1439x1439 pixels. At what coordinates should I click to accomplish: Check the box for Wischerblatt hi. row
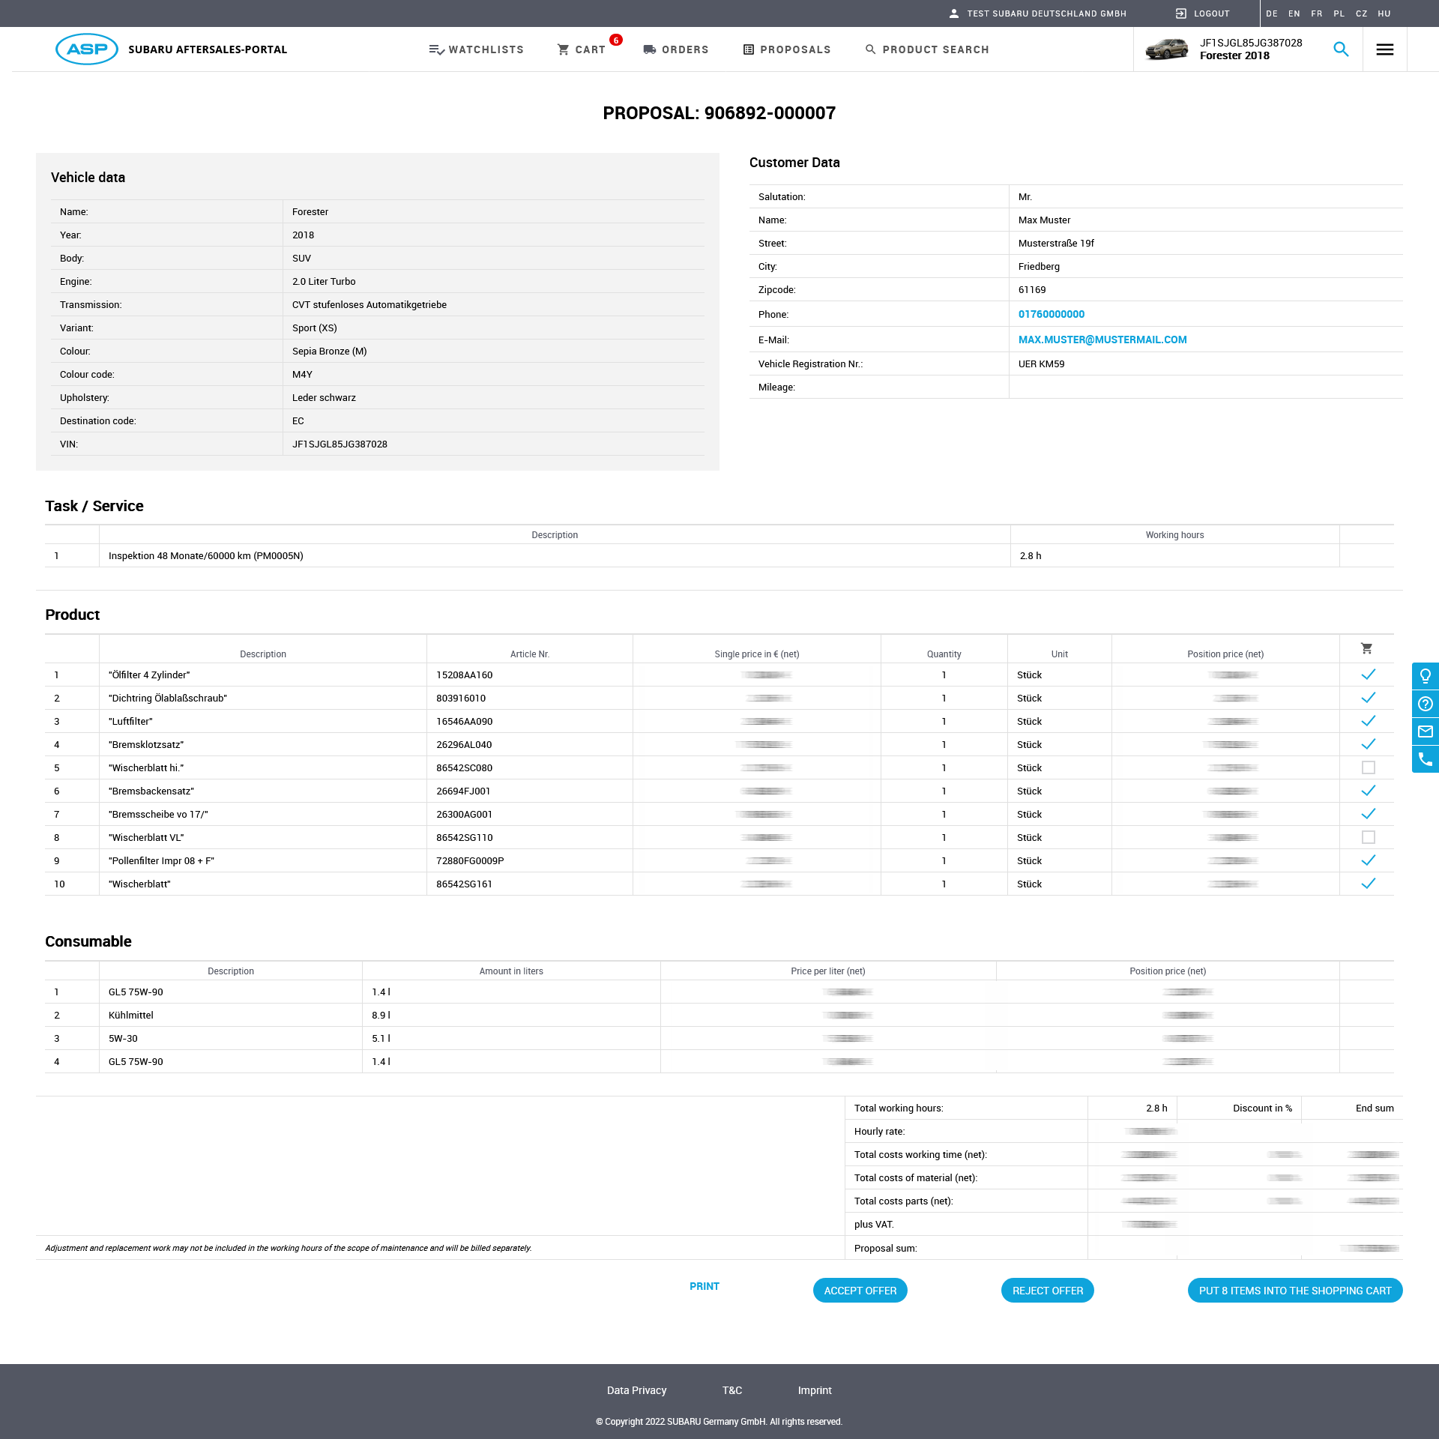pyautogui.click(x=1368, y=767)
